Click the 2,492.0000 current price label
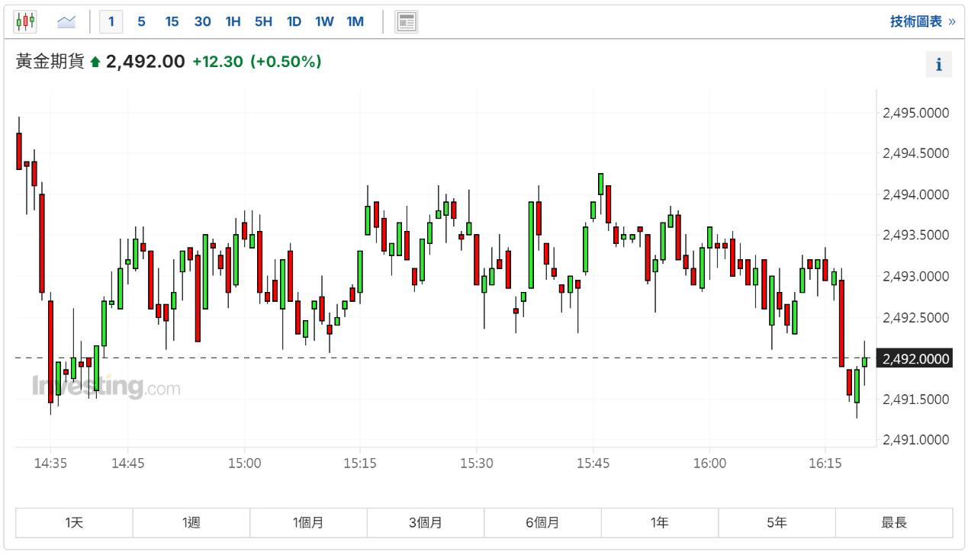The width and height of the screenshot is (968, 555). tap(915, 358)
